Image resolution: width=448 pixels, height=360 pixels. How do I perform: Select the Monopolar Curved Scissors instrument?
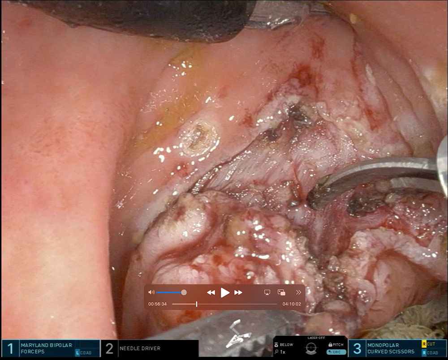pyautogui.click(x=390, y=348)
